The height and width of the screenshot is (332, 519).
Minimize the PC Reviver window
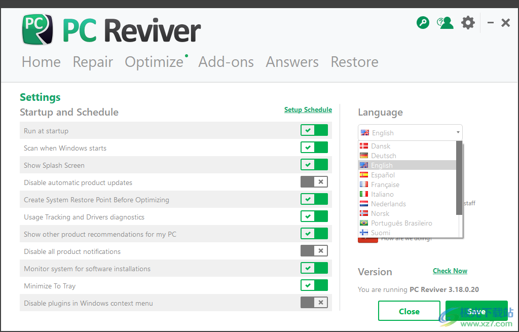[491, 23]
